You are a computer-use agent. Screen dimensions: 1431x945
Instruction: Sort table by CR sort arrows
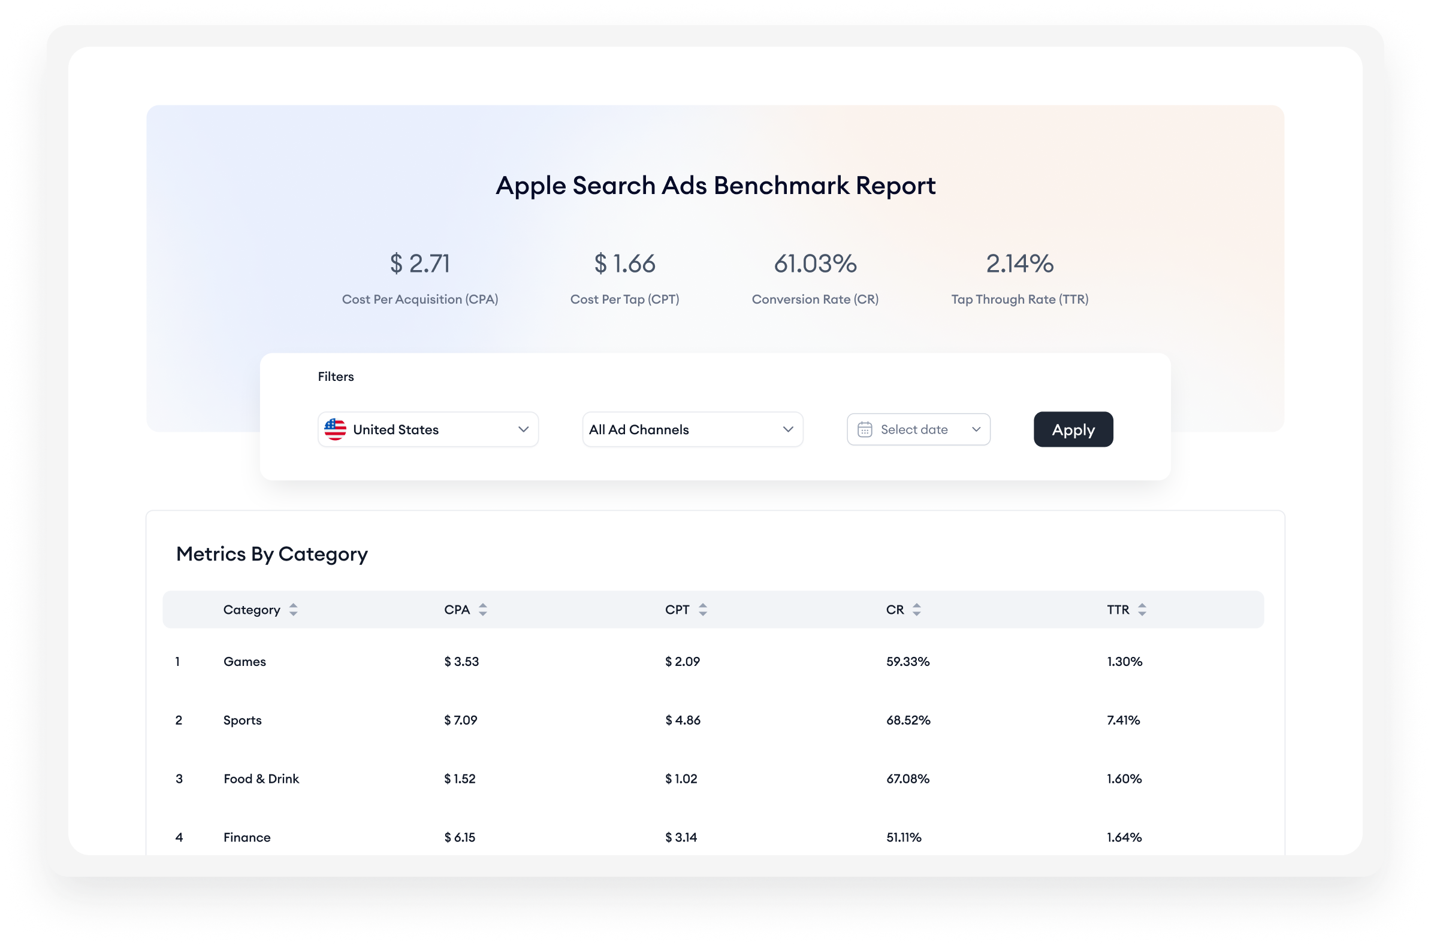click(x=916, y=609)
